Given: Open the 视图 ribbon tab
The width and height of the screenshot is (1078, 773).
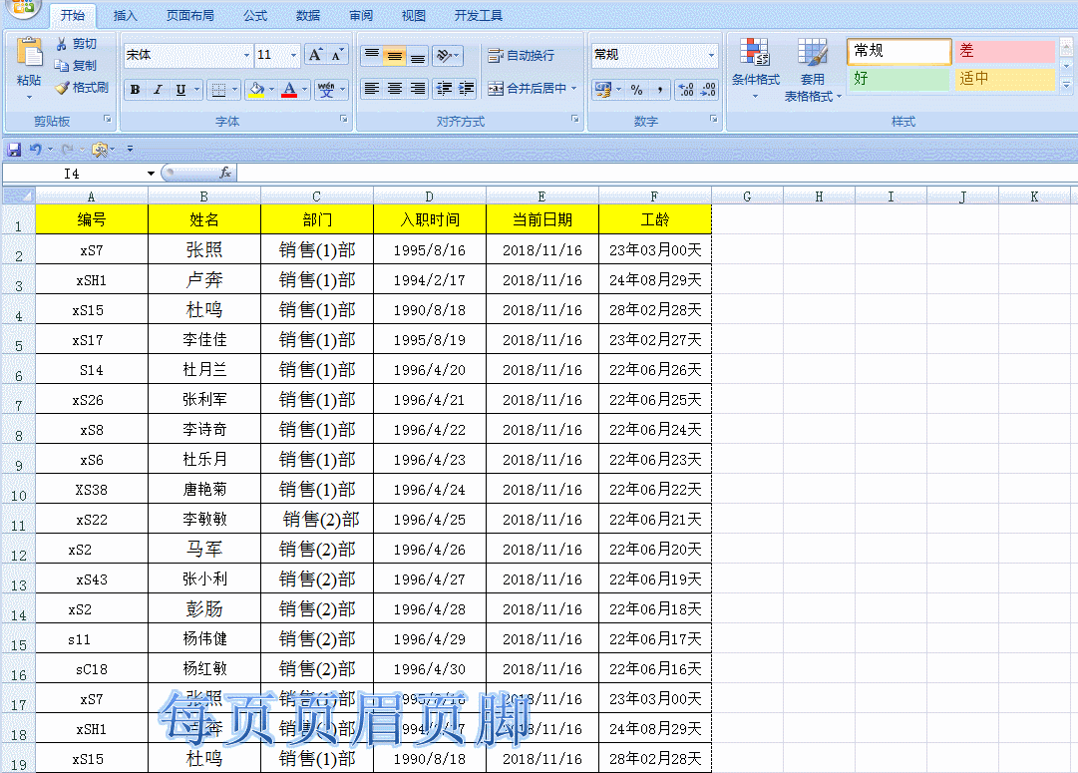Looking at the screenshot, I should pos(414,15).
